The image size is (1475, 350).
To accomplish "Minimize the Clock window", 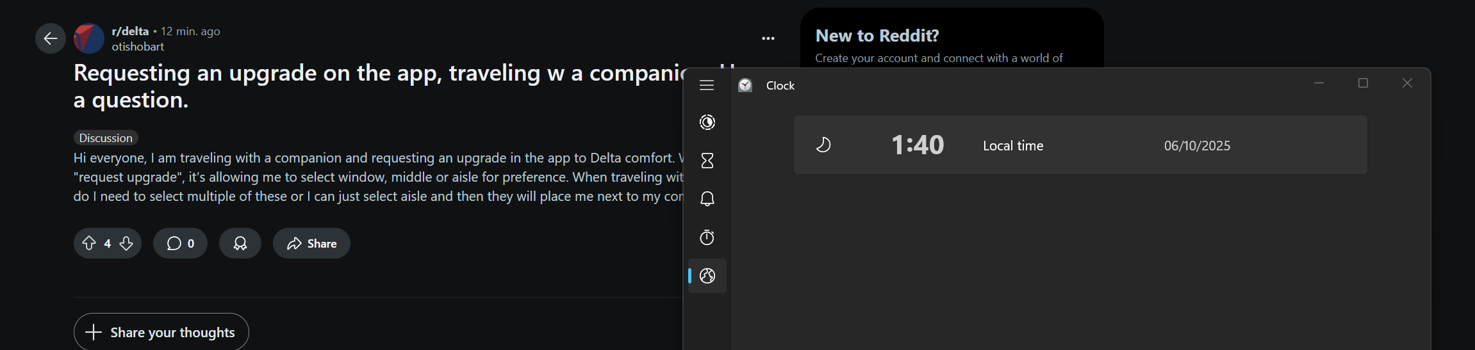I will [1319, 83].
